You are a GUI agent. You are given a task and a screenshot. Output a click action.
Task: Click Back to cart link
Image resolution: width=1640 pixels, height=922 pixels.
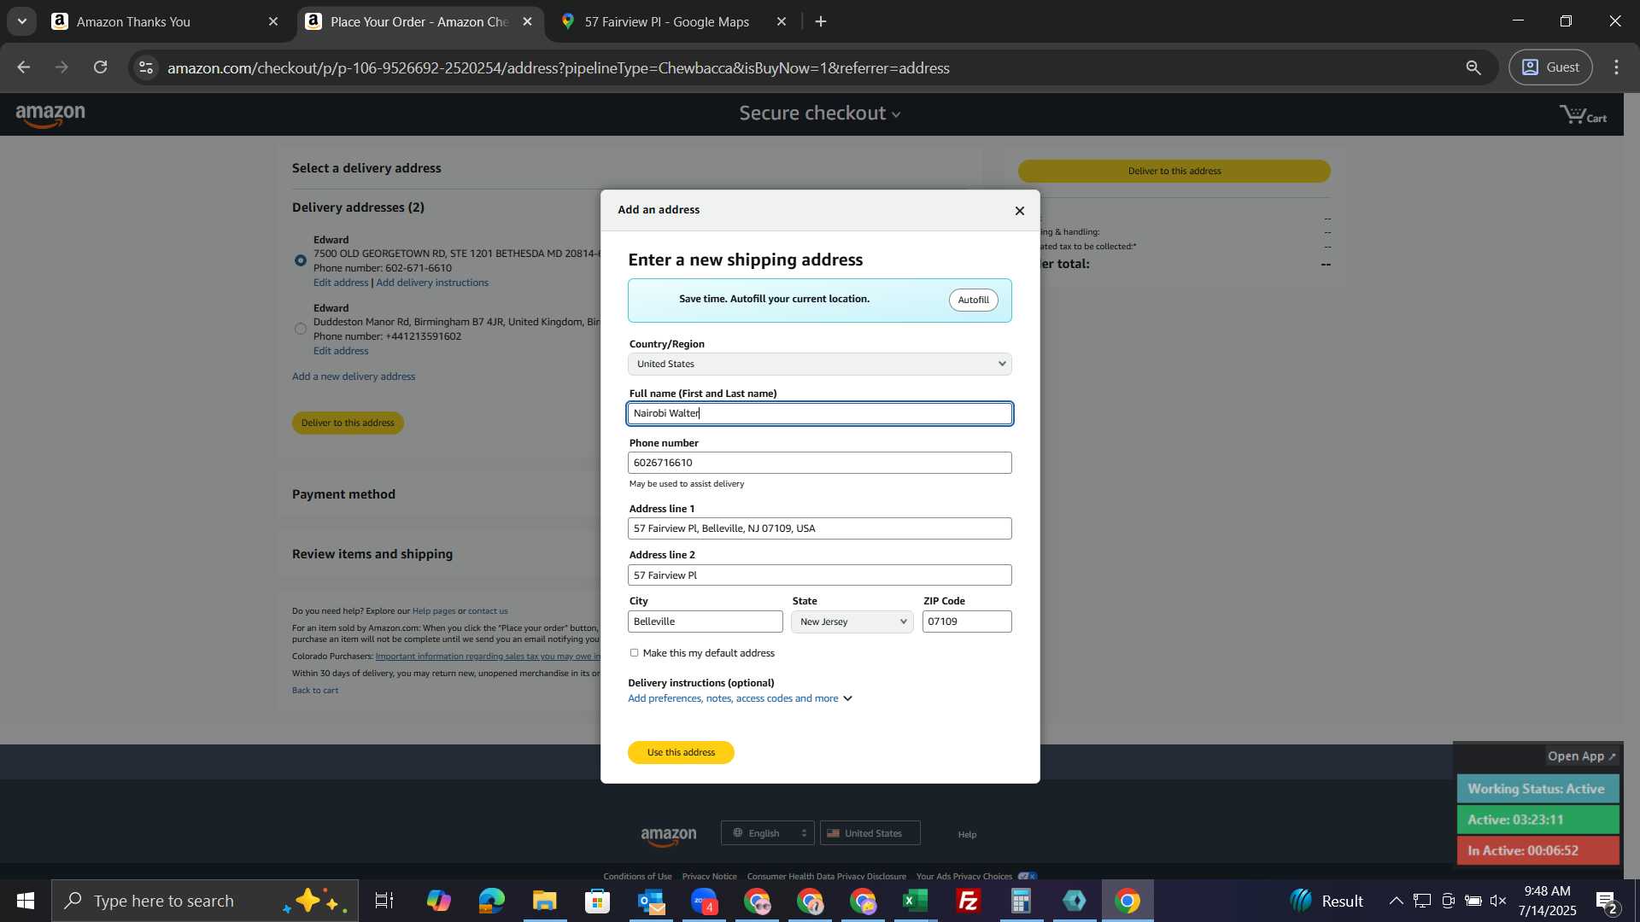click(x=315, y=691)
